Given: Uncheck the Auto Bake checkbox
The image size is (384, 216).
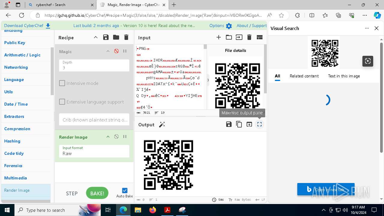Looking at the screenshot, I should click(125, 190).
